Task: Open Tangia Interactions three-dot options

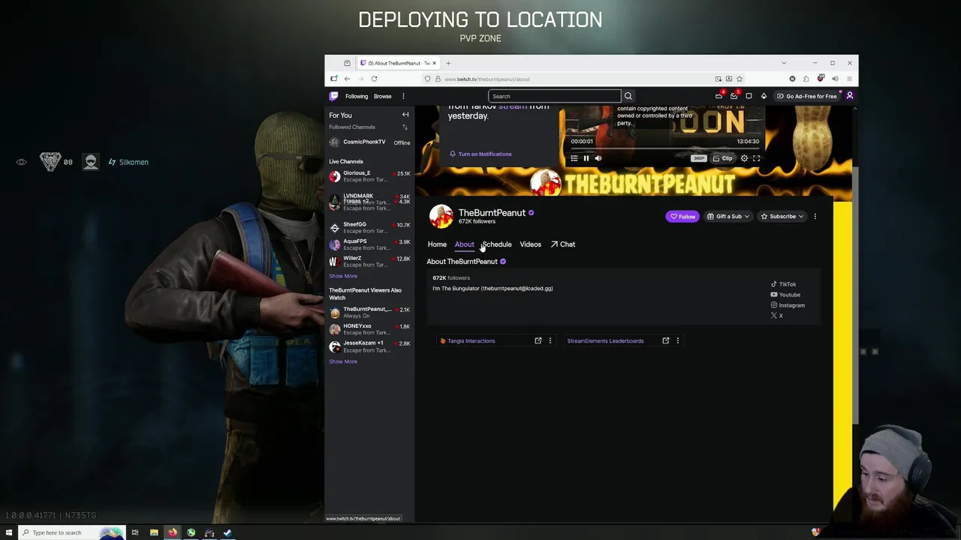Action: pos(550,340)
